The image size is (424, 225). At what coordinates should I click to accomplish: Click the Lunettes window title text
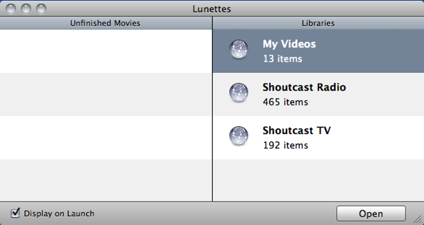click(x=212, y=9)
